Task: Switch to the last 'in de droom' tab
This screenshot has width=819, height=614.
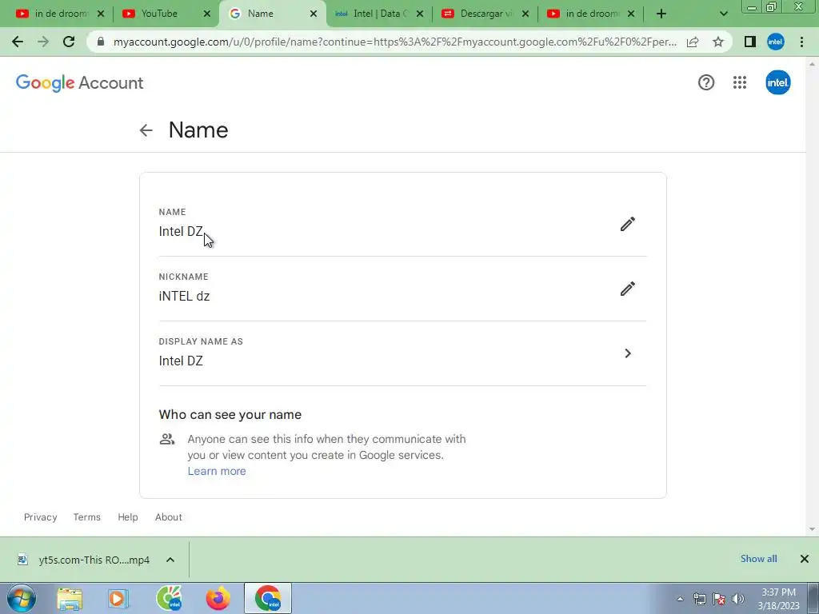Action: tap(592, 14)
